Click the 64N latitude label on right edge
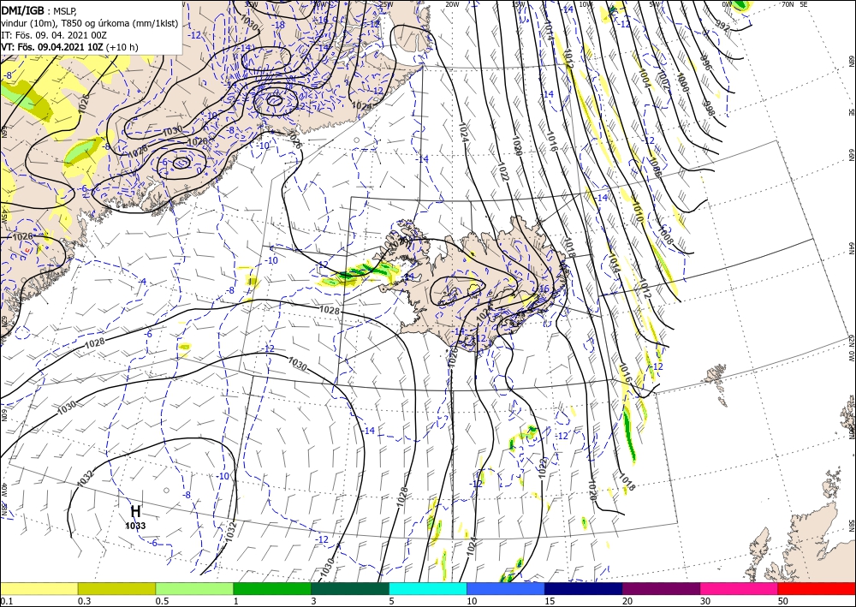 851,248
